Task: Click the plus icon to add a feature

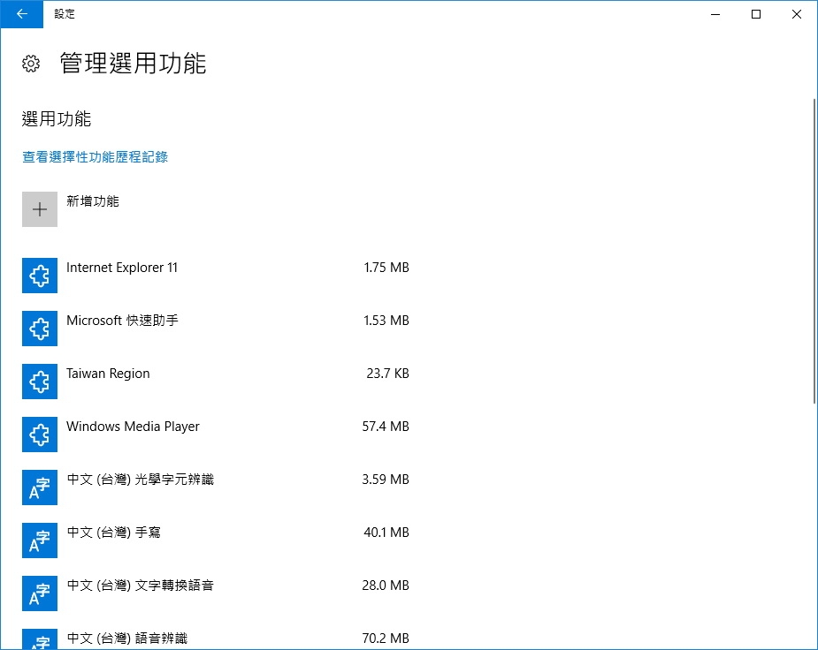Action: (x=40, y=209)
